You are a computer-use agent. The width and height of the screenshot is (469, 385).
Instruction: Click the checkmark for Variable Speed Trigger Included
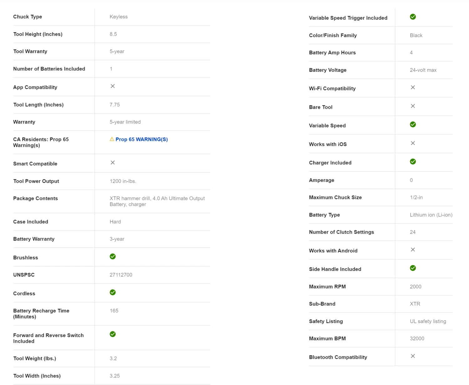[x=413, y=17]
